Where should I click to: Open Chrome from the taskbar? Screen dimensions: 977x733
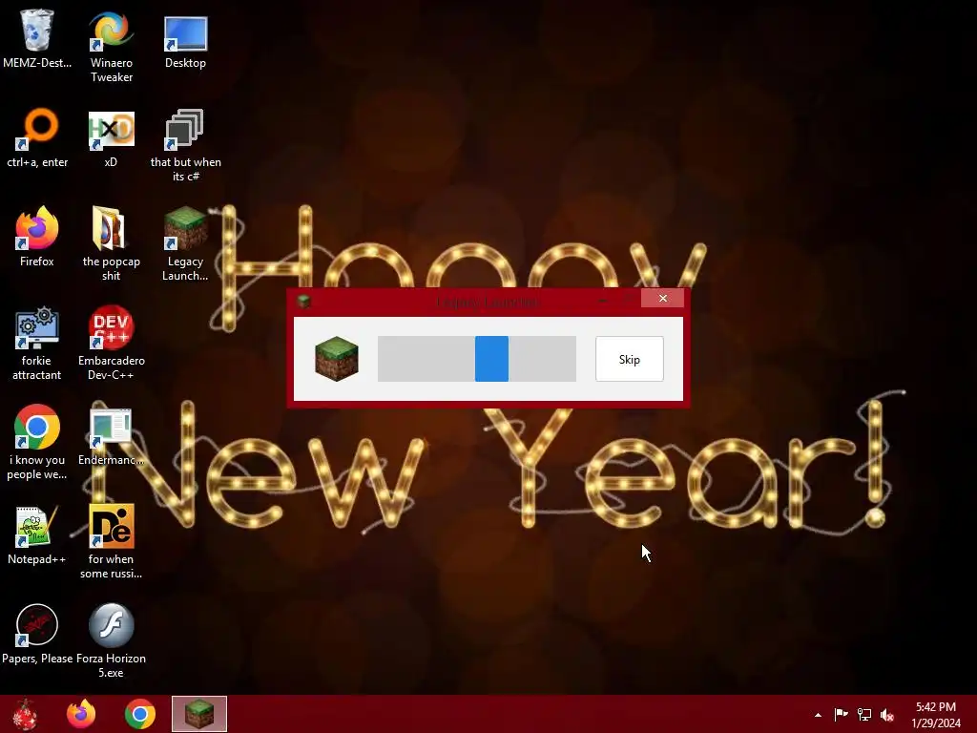pyautogui.click(x=140, y=714)
